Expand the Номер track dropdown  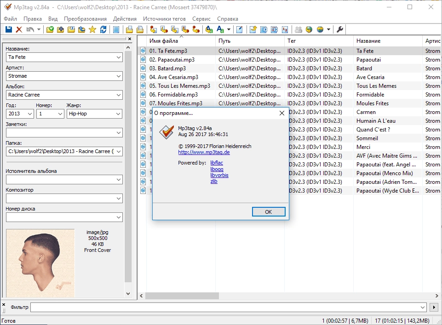point(60,114)
